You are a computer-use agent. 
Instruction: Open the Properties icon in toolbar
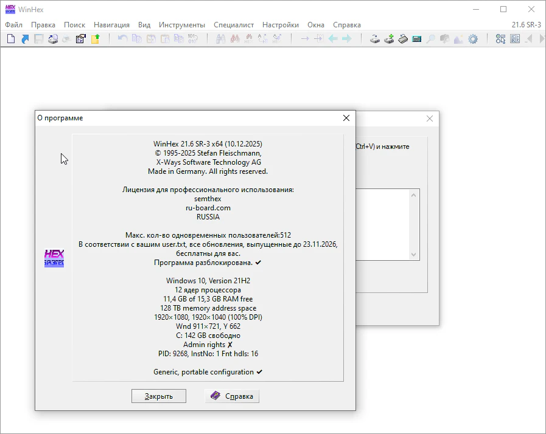tap(80, 39)
